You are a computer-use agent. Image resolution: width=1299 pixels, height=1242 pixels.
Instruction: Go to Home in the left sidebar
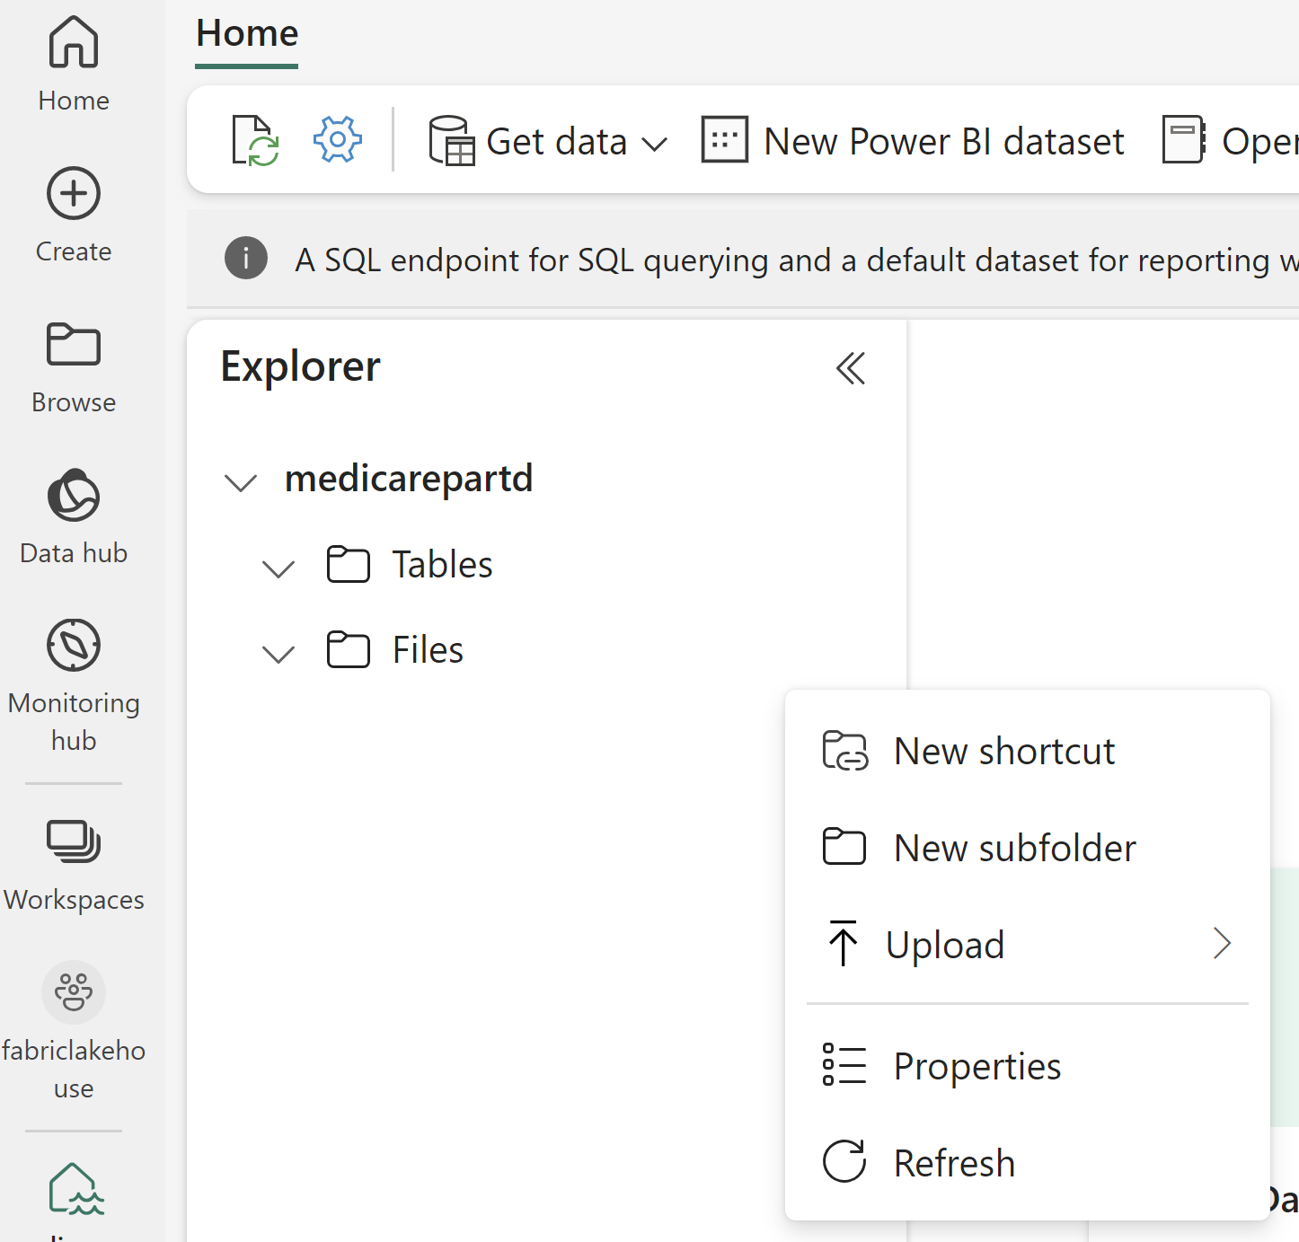(x=74, y=65)
